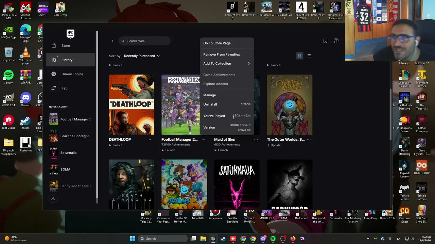The width and height of the screenshot is (435, 244).
Task: Open The Outer Worlds game cover
Action: [290, 105]
